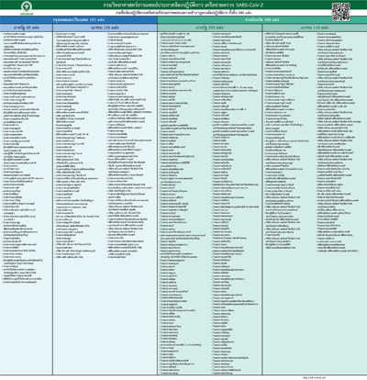Click the QR code in the header
This screenshot has height=380, width=367.
coord(340,12)
